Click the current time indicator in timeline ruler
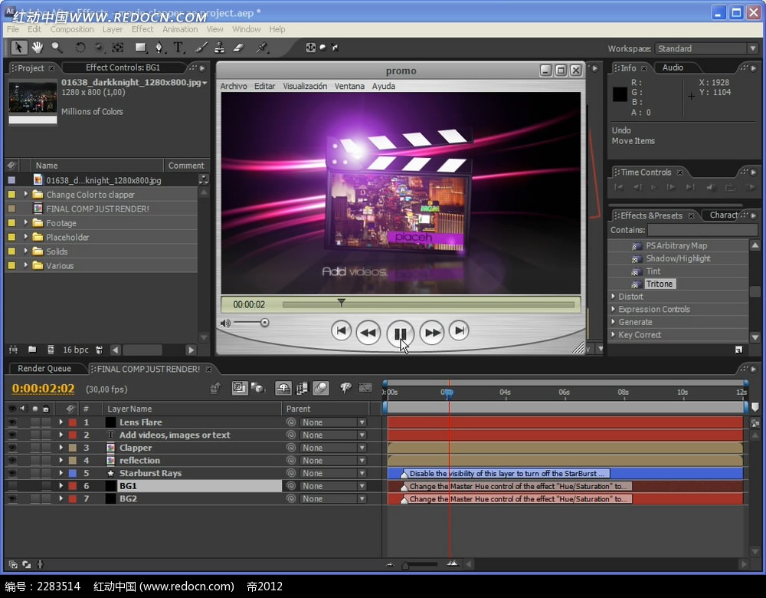766x598 pixels. point(449,393)
